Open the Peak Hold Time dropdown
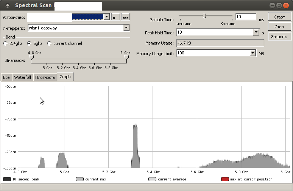The height and width of the screenshot is (191, 293). coord(256,33)
